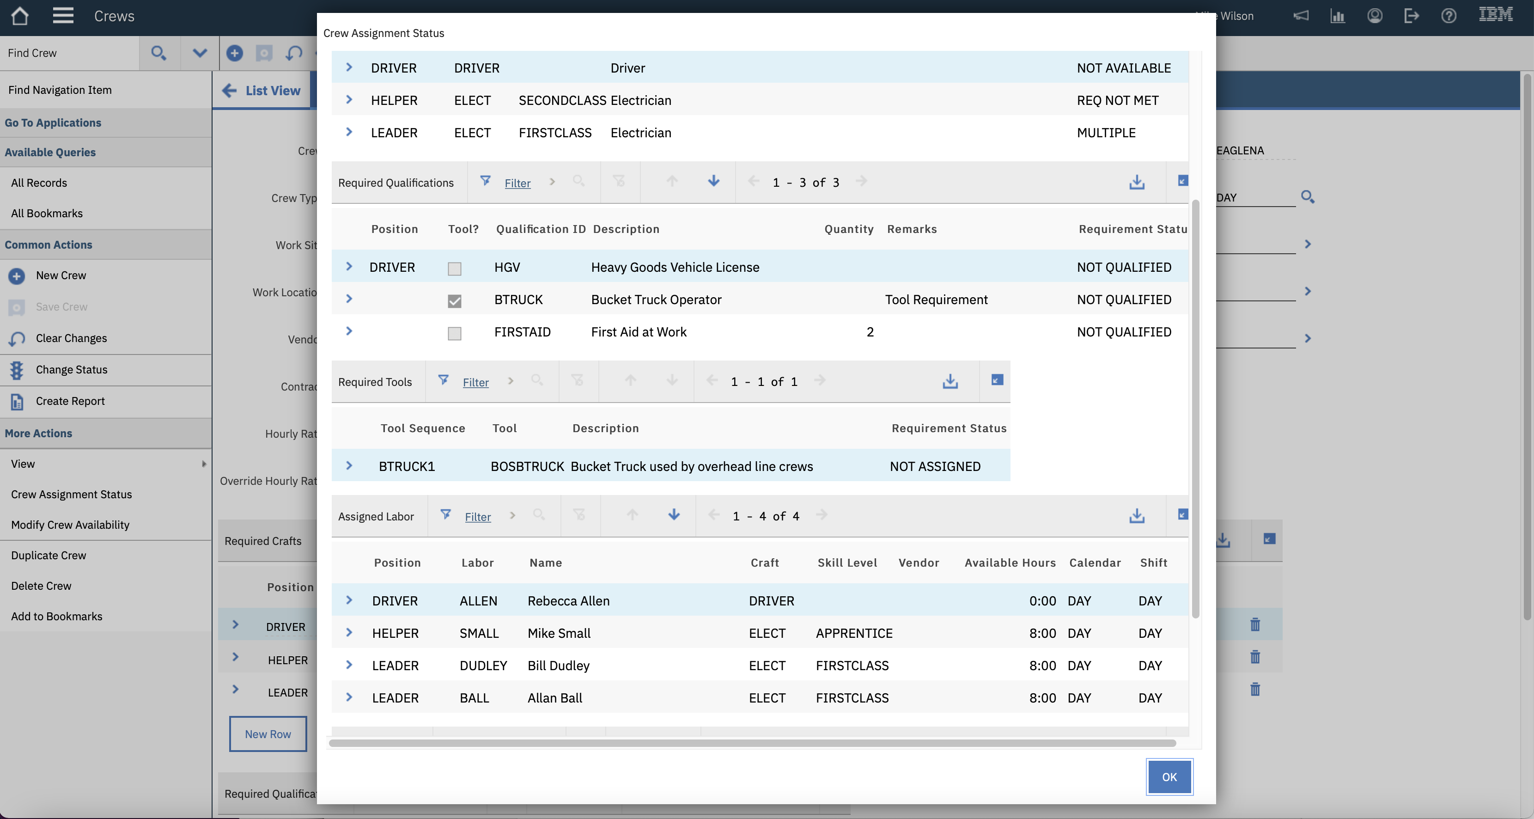
Task: Toggle the FIRSTAID Tool checkbox
Action: tap(454, 333)
